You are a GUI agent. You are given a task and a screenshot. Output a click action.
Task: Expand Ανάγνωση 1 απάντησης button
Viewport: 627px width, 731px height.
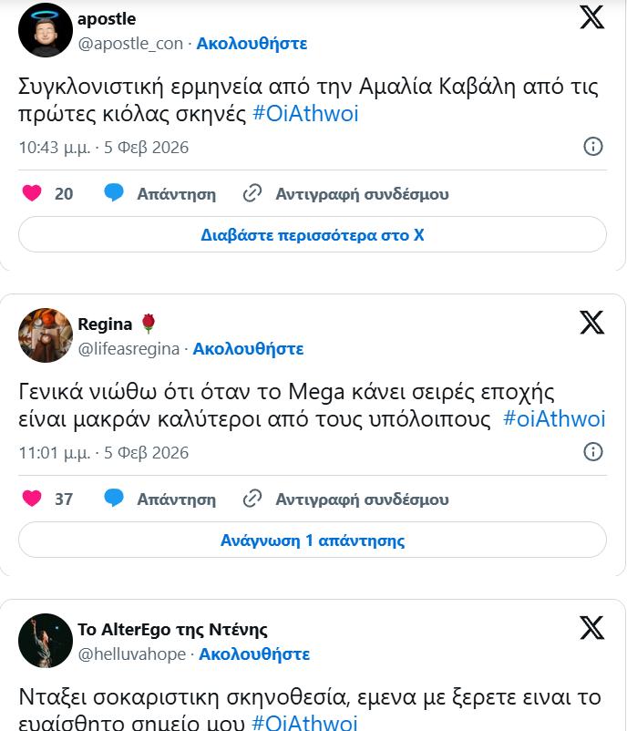tap(313, 540)
